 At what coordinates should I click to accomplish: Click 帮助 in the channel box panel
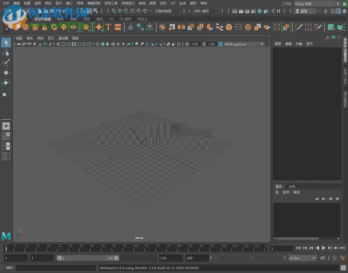click(297, 192)
